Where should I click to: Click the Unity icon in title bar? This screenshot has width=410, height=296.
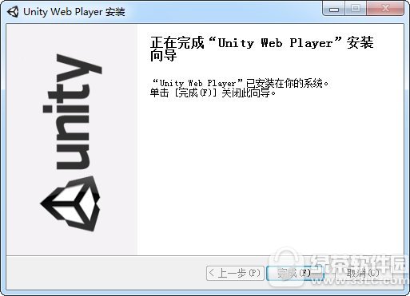13,12
